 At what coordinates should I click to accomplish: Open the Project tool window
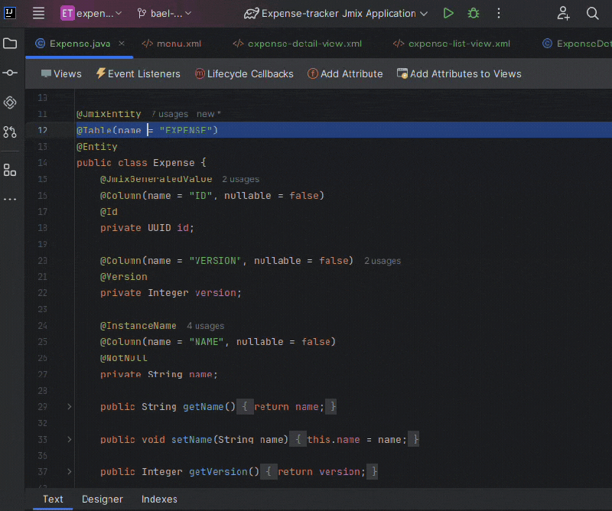tap(10, 44)
